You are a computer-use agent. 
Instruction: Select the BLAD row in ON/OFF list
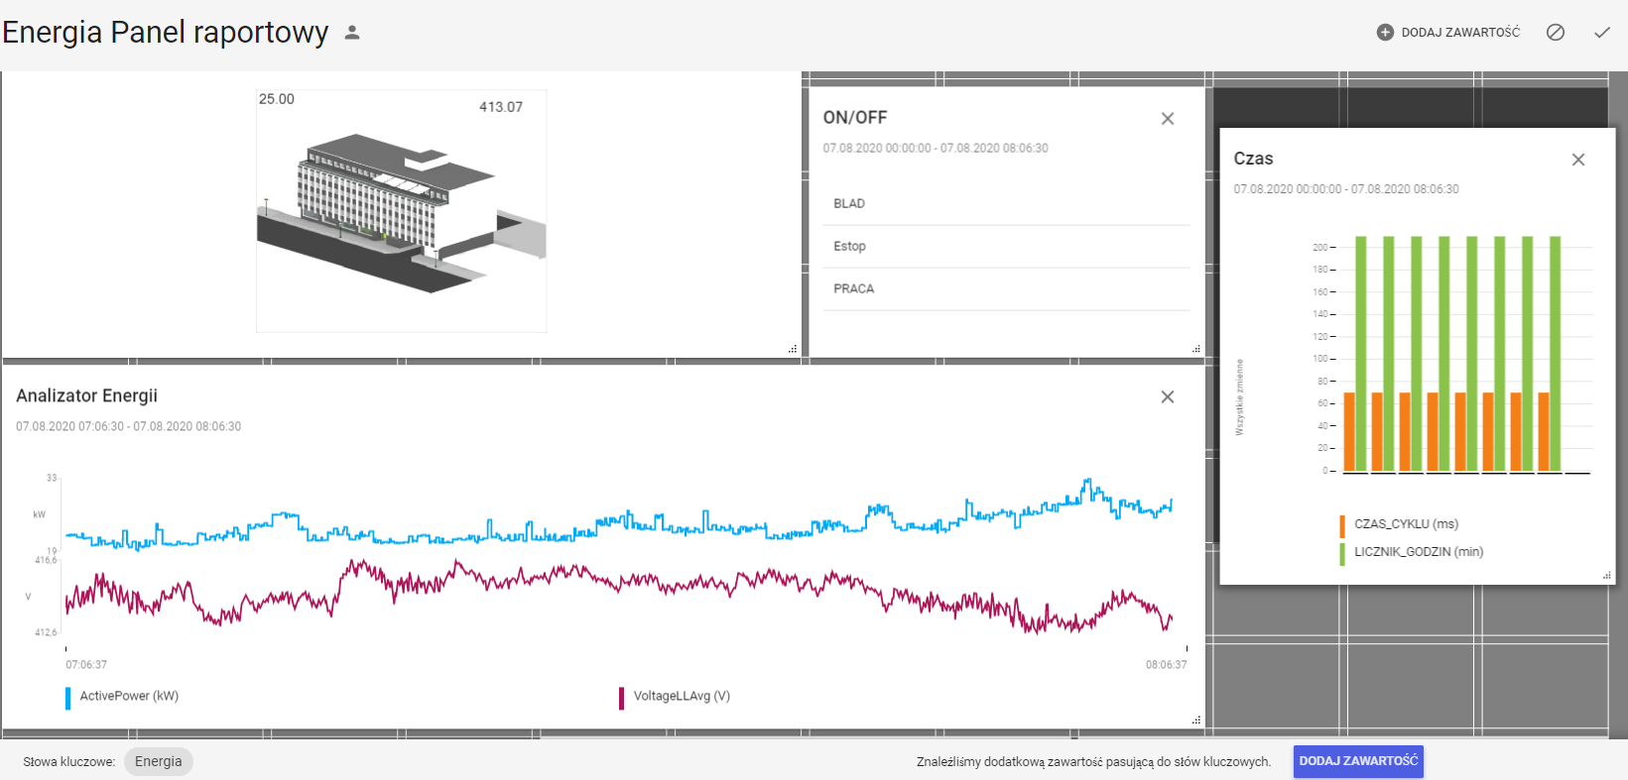849,203
